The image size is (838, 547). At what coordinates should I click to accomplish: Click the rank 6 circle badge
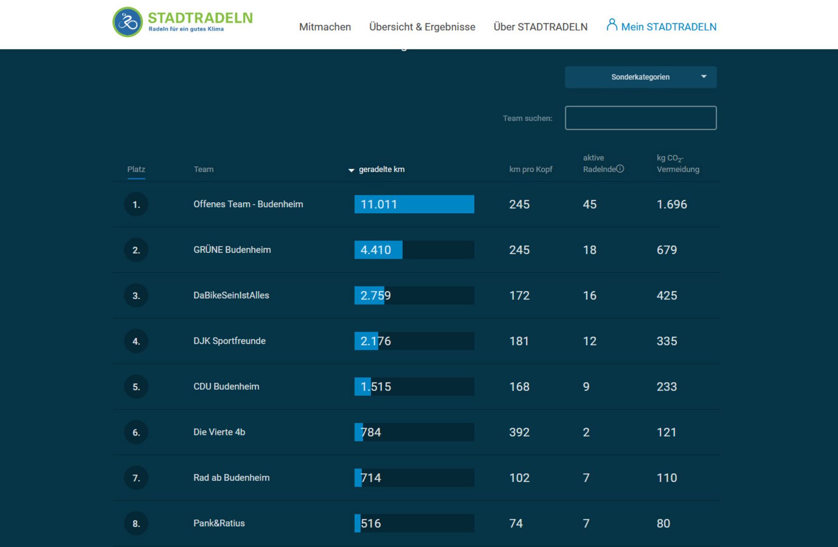click(x=136, y=432)
